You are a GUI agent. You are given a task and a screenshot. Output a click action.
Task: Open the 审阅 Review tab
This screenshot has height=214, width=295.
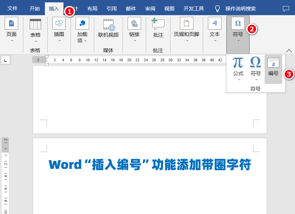coord(150,9)
